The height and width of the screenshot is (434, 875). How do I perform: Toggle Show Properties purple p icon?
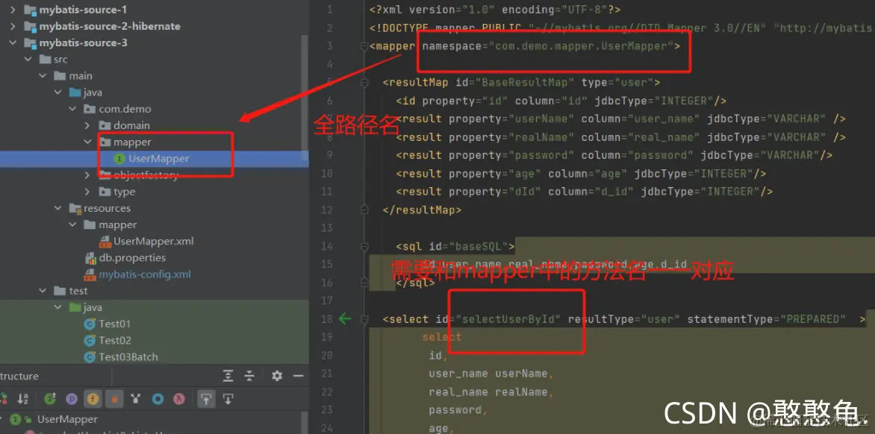coord(72,399)
